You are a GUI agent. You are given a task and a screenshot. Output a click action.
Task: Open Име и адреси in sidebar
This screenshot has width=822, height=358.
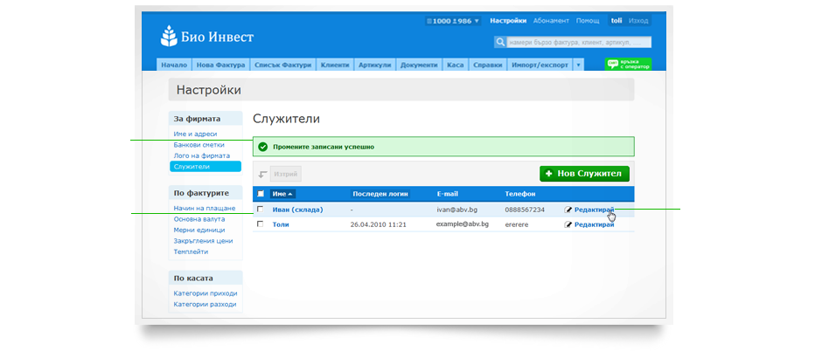point(195,134)
